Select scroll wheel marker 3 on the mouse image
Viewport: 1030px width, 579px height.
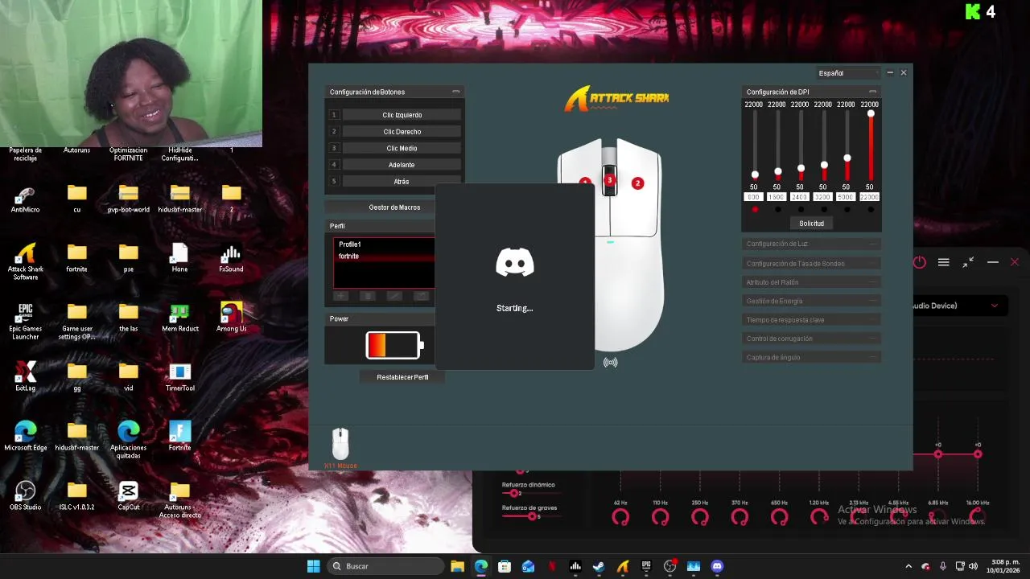610,180
